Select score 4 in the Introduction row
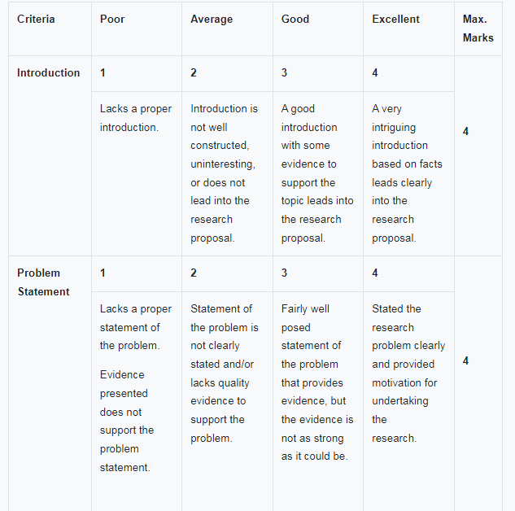 pos(375,72)
